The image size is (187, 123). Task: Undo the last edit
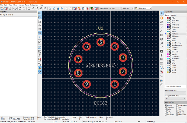[20, 8]
